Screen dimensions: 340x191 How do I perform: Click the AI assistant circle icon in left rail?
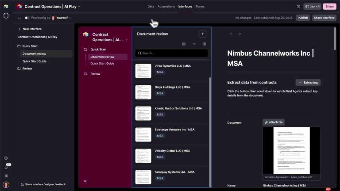(x=6, y=16)
